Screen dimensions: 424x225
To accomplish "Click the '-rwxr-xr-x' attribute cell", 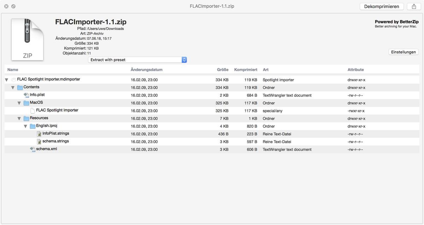I will point(357,111).
